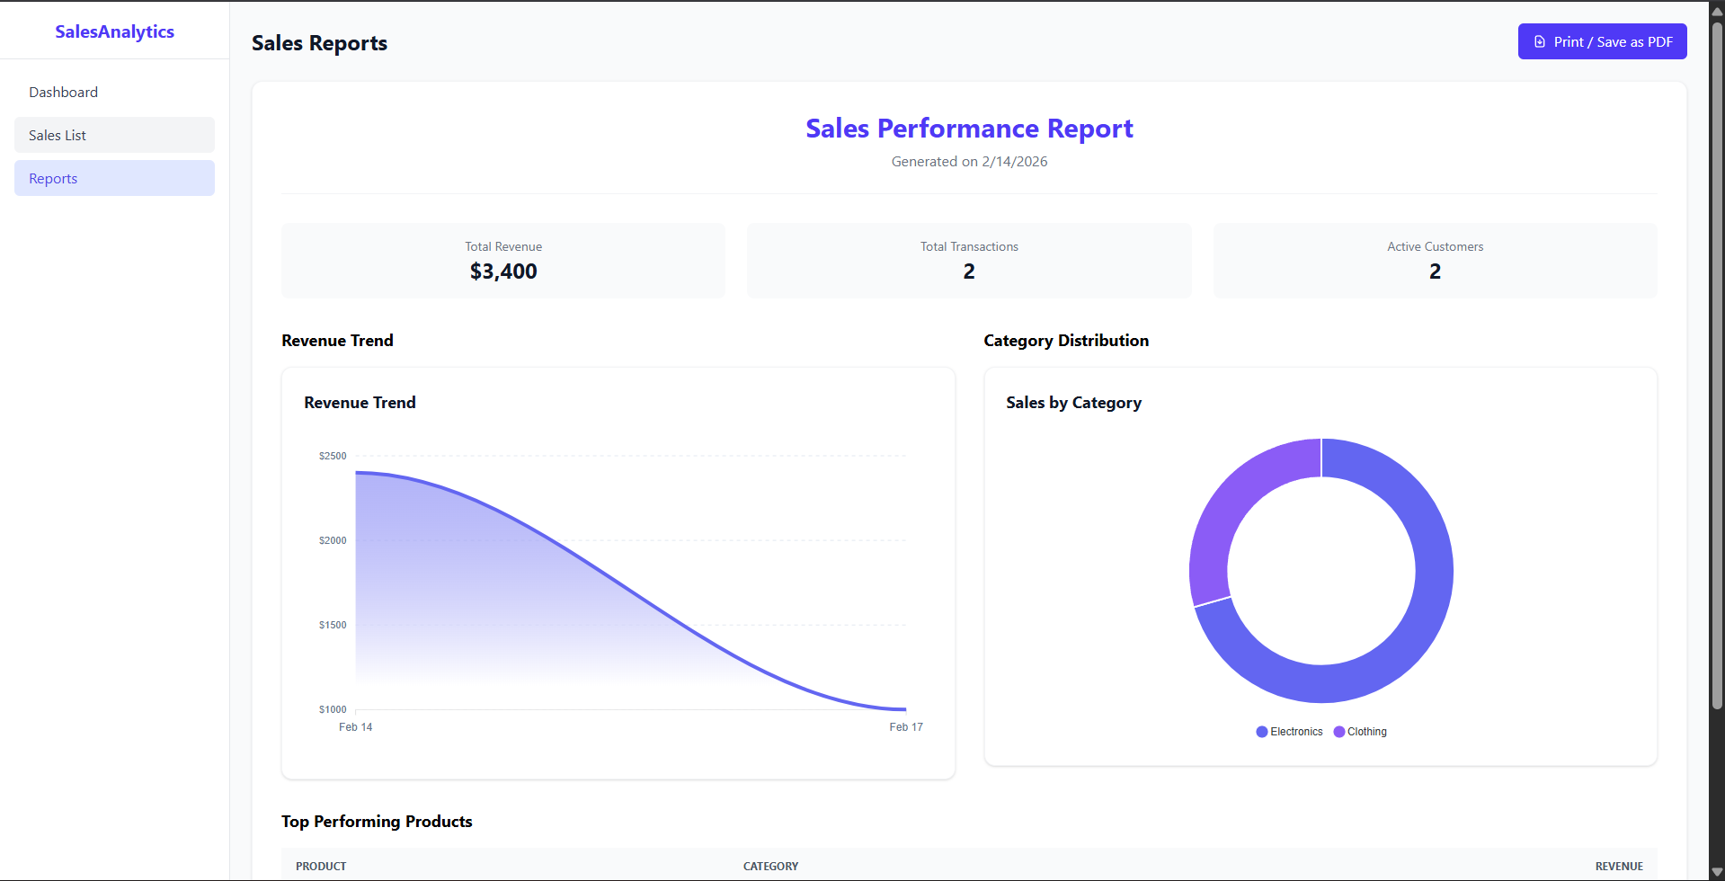Sort by the REVENUE column header

click(1618, 866)
